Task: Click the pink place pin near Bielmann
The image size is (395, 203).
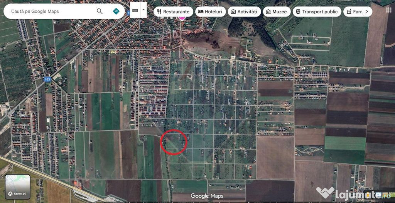Action: (182, 18)
